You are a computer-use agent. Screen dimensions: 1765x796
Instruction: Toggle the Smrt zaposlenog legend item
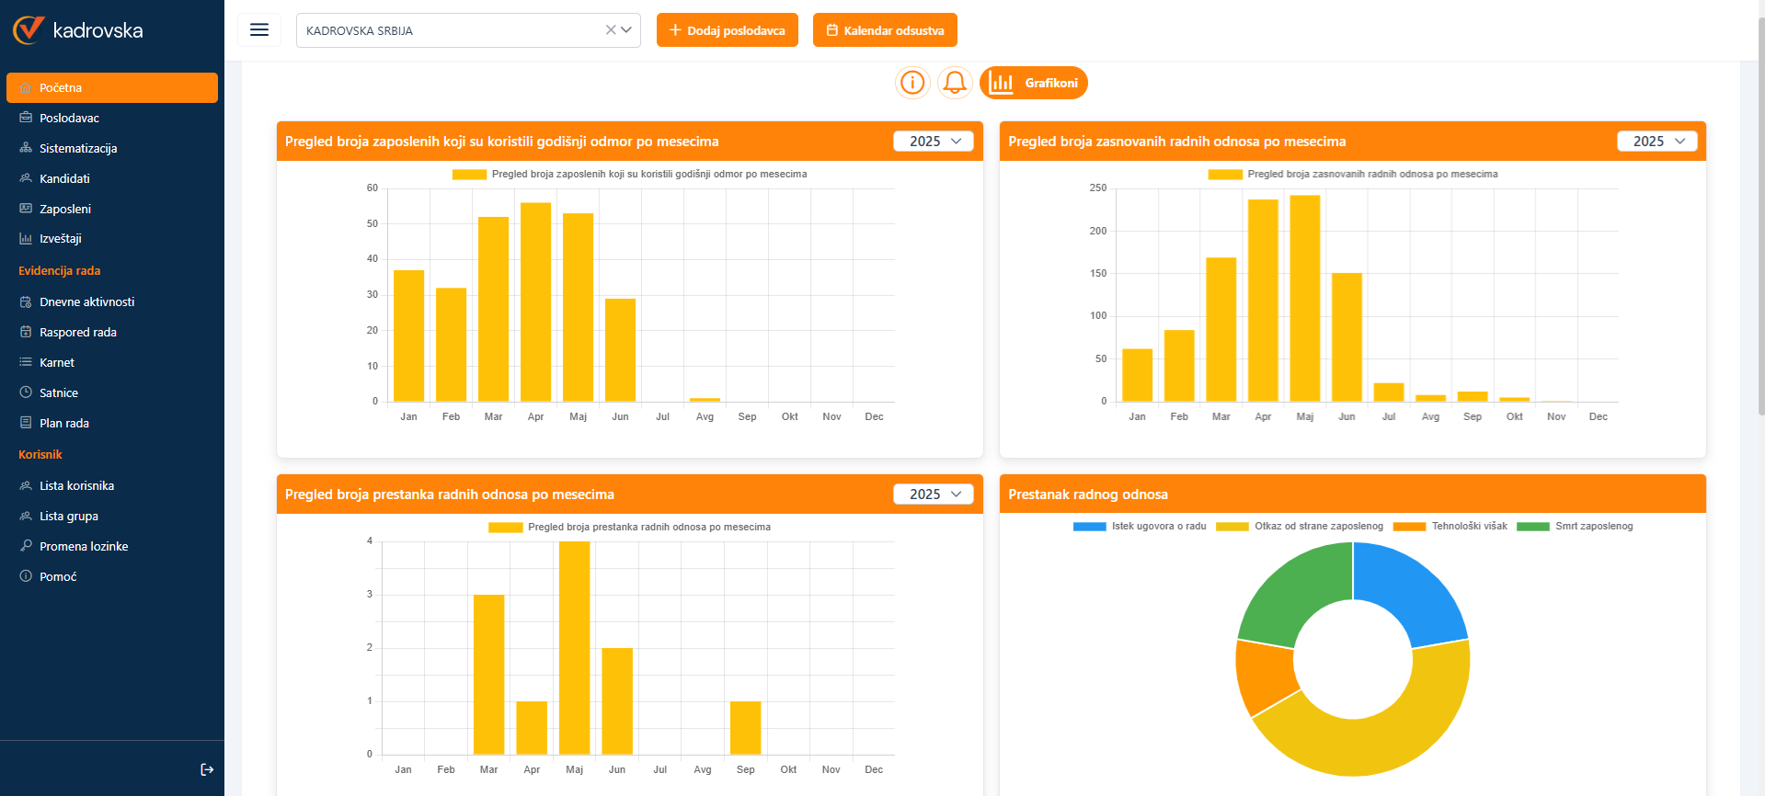pyautogui.click(x=1575, y=527)
